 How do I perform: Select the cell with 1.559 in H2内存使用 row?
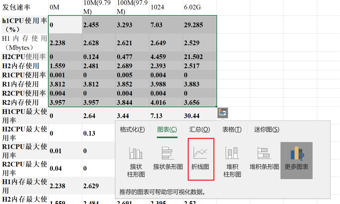tap(65, 66)
